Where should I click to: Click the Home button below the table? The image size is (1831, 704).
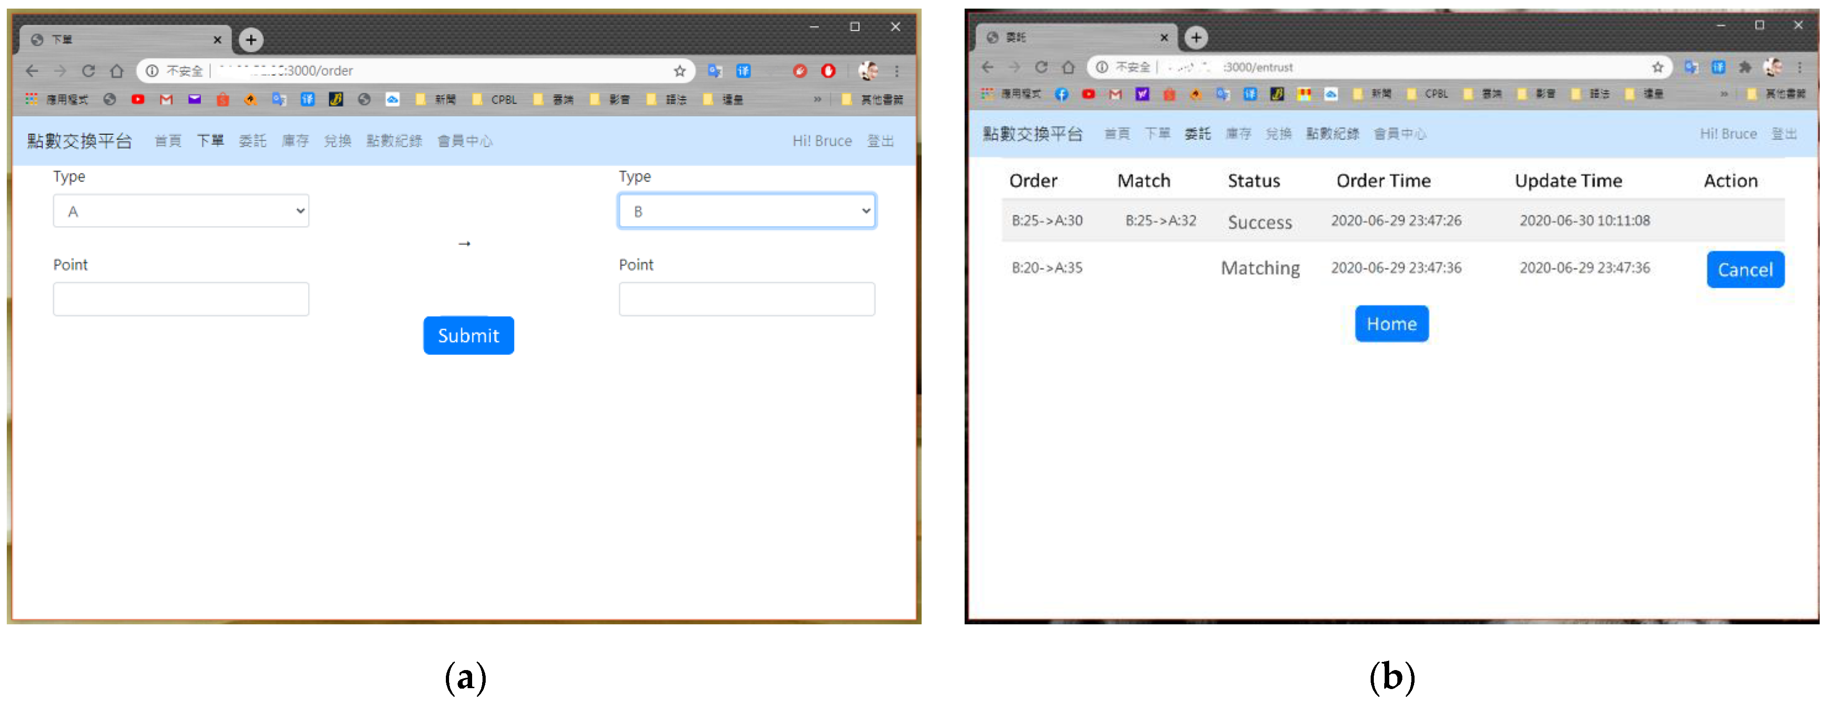tap(1391, 324)
